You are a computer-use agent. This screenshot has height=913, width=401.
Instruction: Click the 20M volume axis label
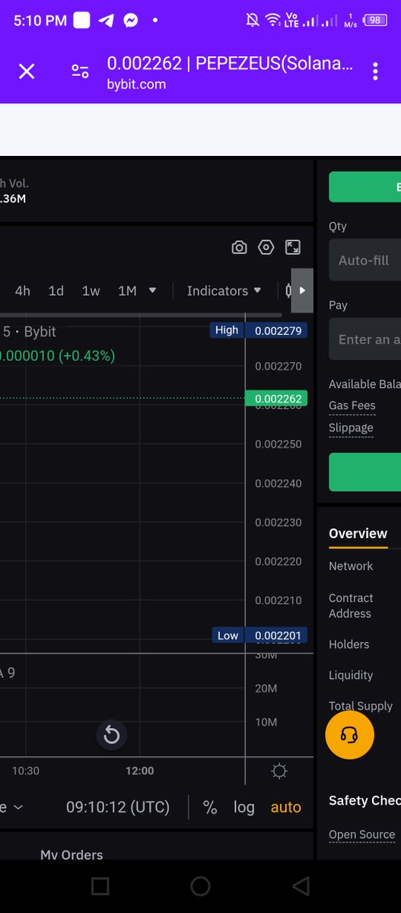point(266,689)
